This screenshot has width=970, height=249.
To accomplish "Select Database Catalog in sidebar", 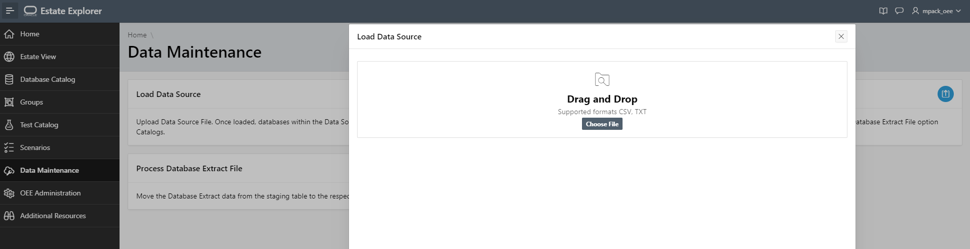I will point(60,79).
